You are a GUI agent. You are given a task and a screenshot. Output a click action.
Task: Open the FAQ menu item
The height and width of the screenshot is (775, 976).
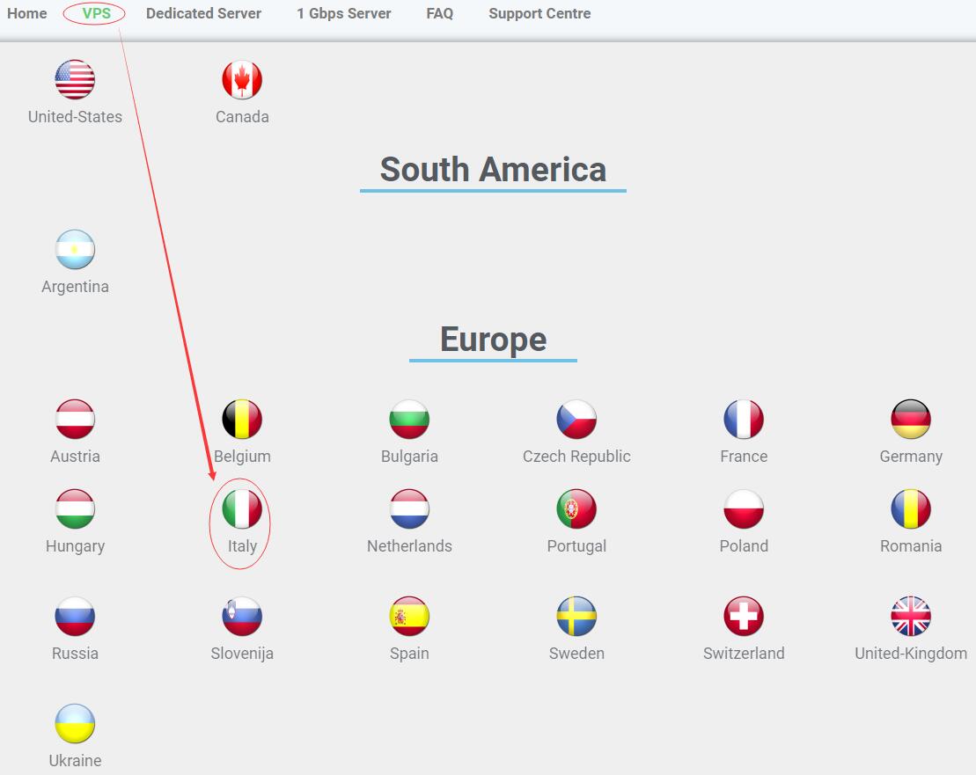coord(439,13)
